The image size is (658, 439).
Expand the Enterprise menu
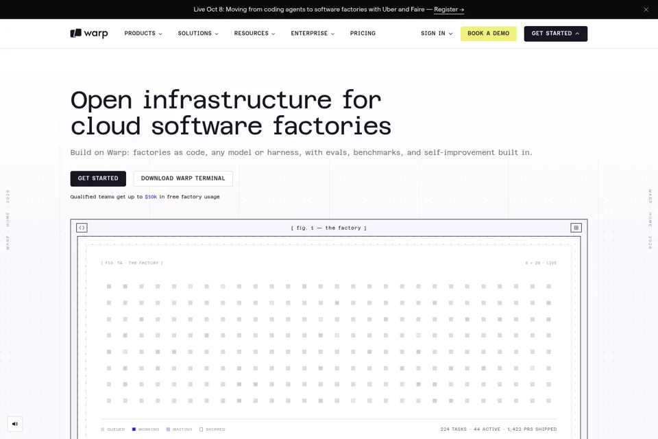(x=313, y=33)
